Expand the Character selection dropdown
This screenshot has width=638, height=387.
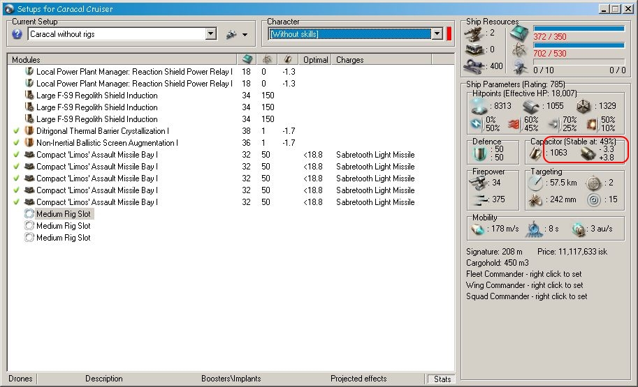pyautogui.click(x=437, y=34)
